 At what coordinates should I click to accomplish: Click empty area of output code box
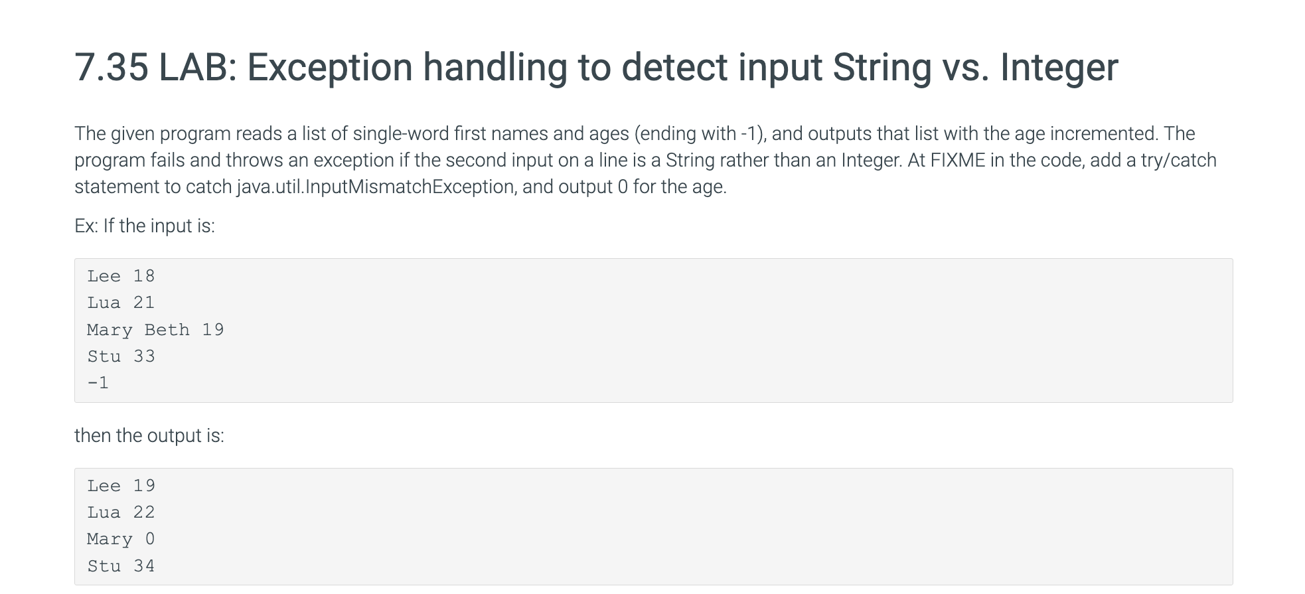point(730,526)
